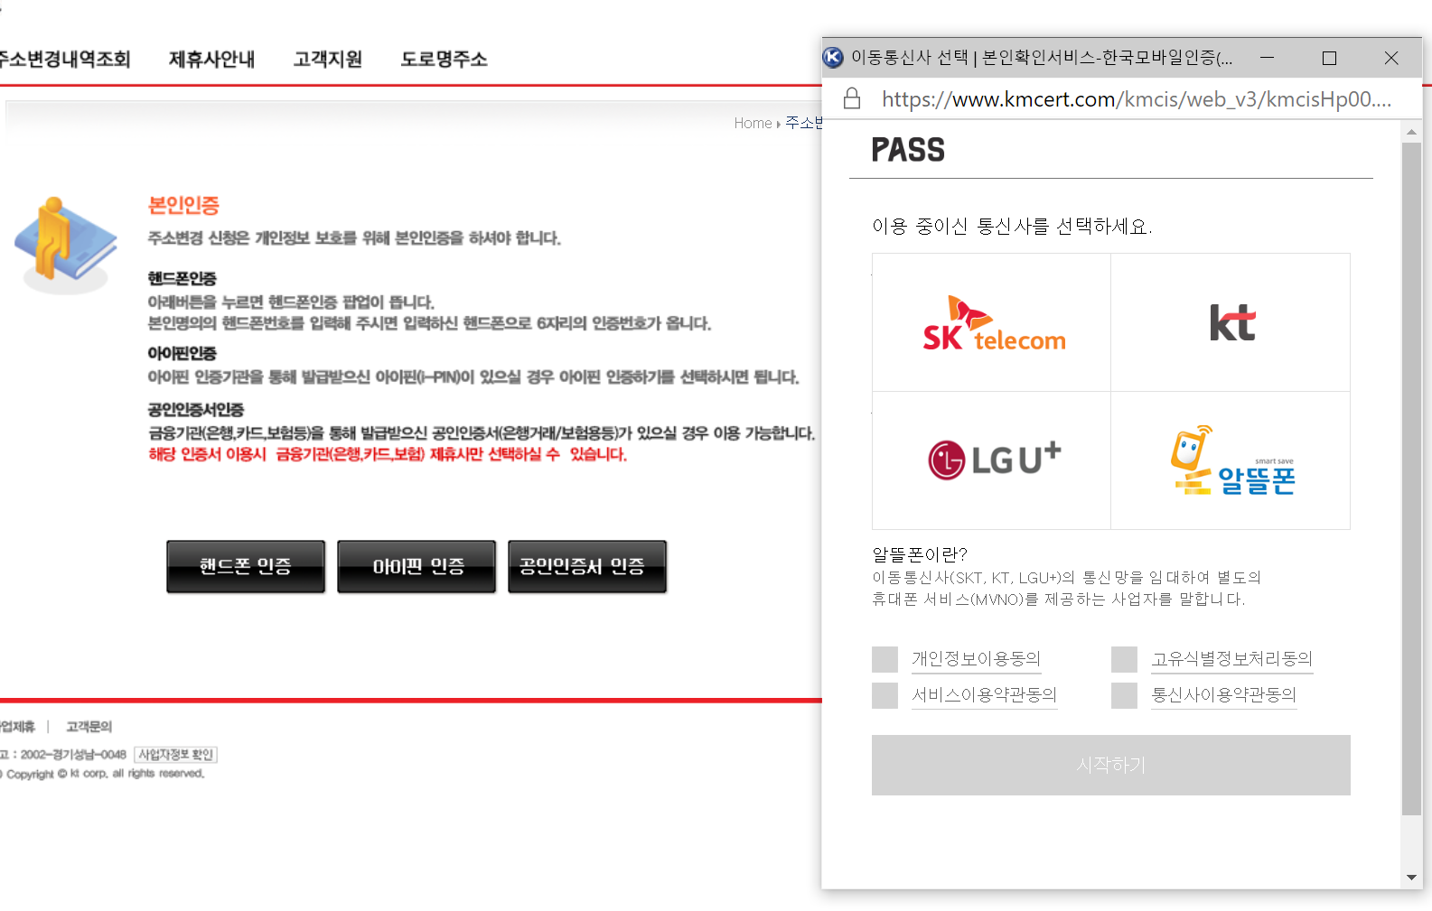The height and width of the screenshot is (911, 1432).
Task: Minimize the kmcert popup window
Action: point(1267,58)
